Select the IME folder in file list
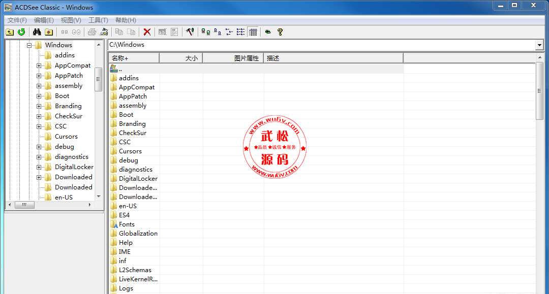549x294 pixels. (125, 251)
